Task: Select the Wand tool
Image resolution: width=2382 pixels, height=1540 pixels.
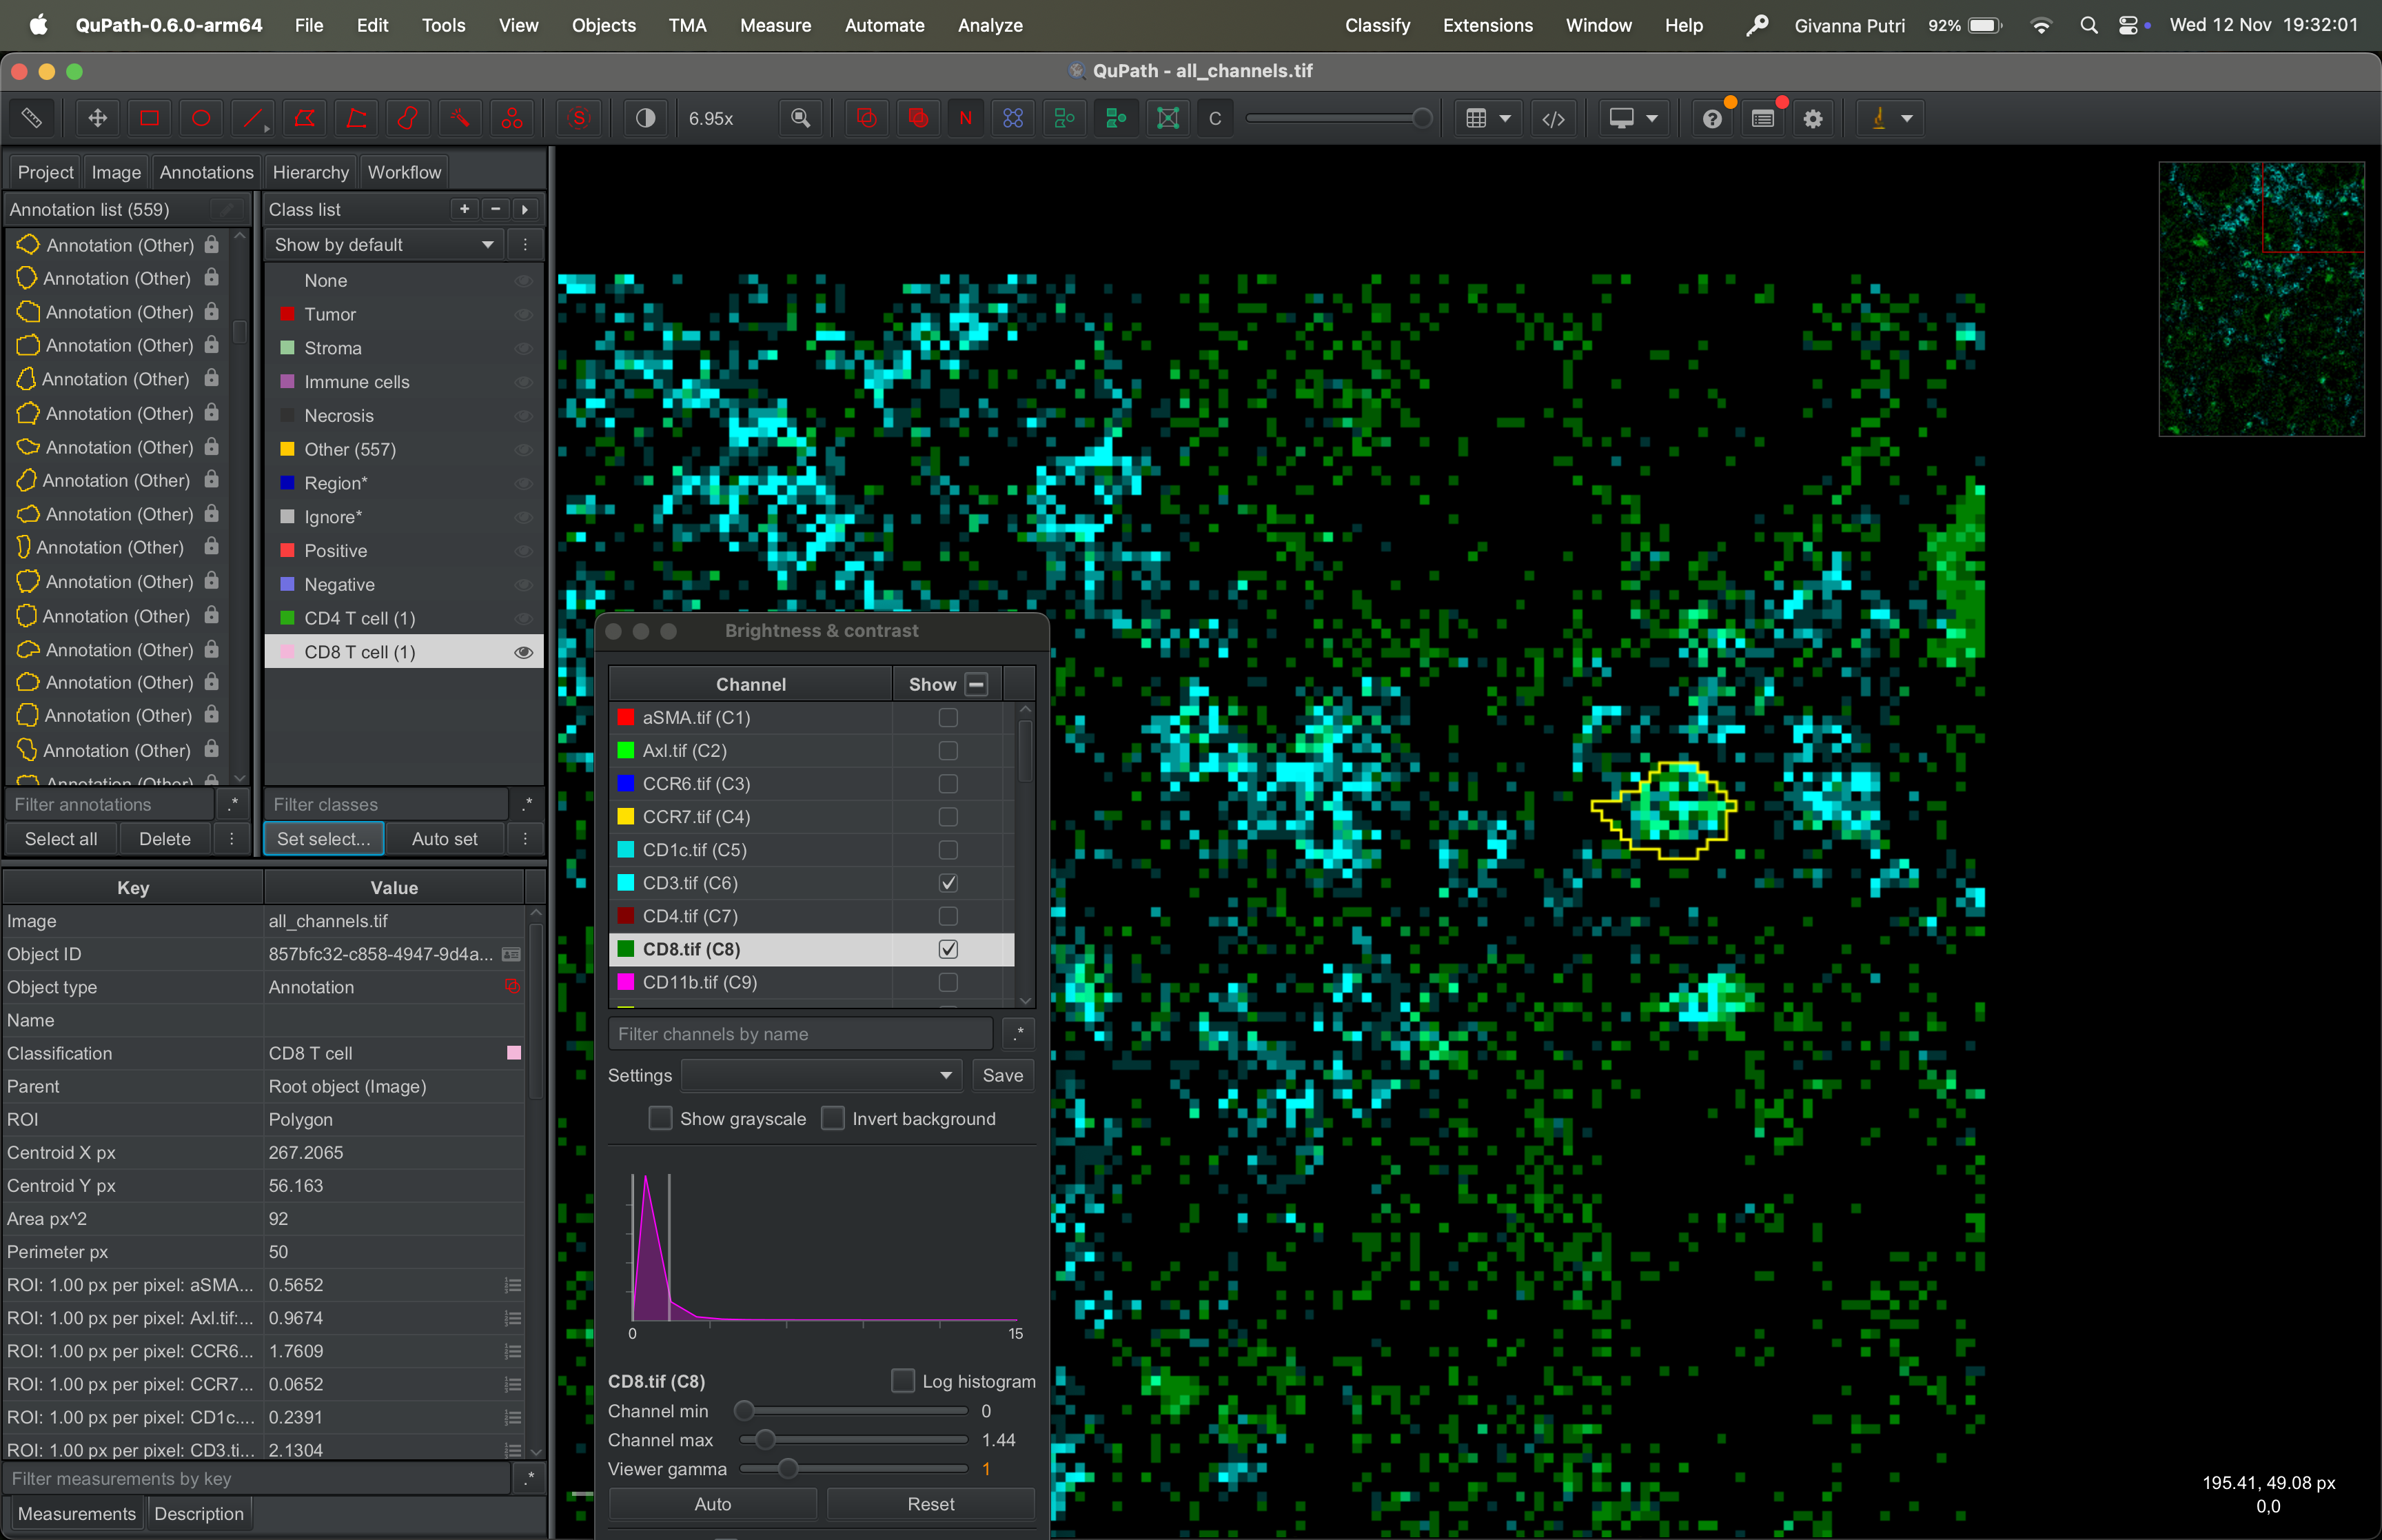Action: (460, 118)
